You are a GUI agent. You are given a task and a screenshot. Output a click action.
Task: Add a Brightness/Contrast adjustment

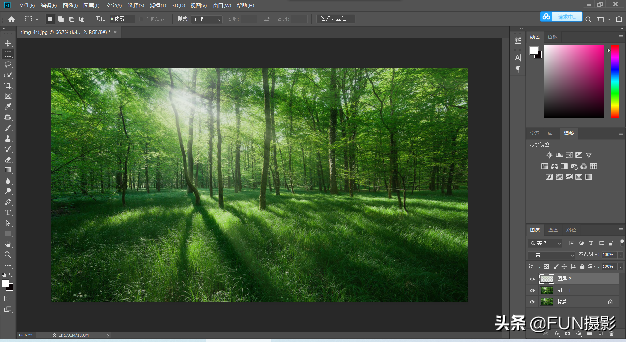549,155
